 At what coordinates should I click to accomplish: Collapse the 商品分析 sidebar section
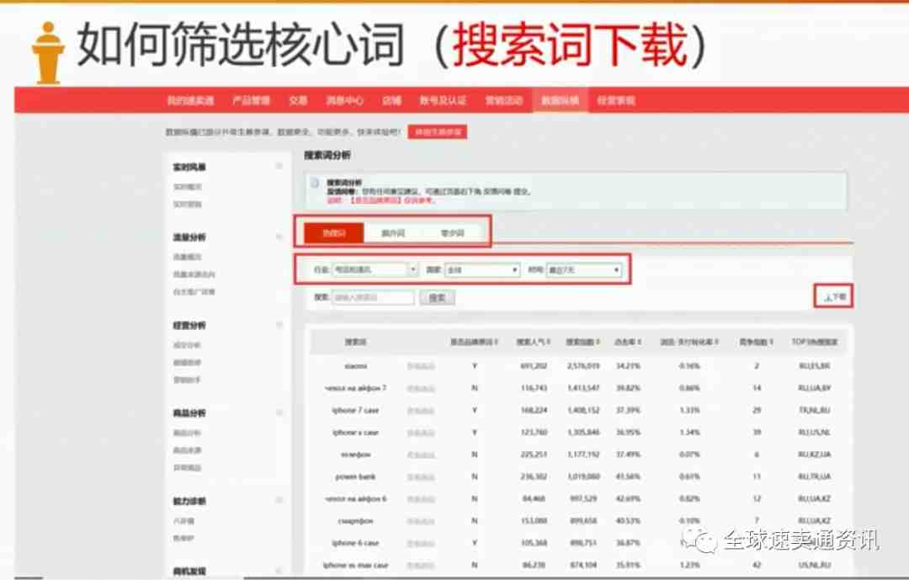click(279, 413)
